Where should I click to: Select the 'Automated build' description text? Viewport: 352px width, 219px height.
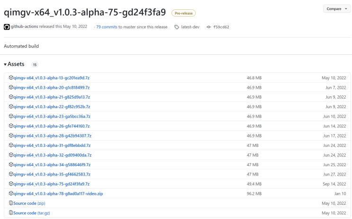[x=21, y=46]
